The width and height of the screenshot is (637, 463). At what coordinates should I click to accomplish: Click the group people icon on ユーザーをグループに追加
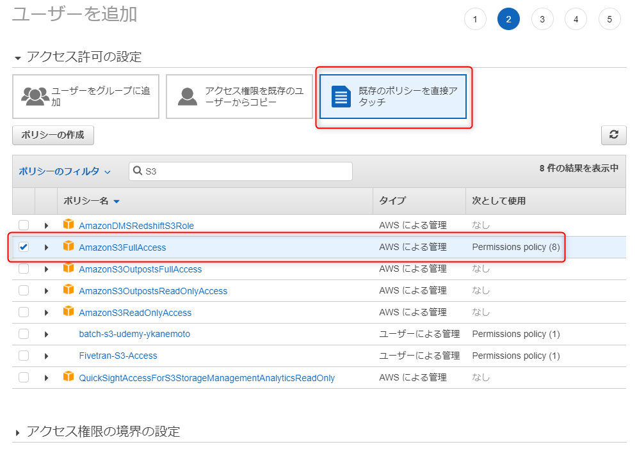[35, 97]
